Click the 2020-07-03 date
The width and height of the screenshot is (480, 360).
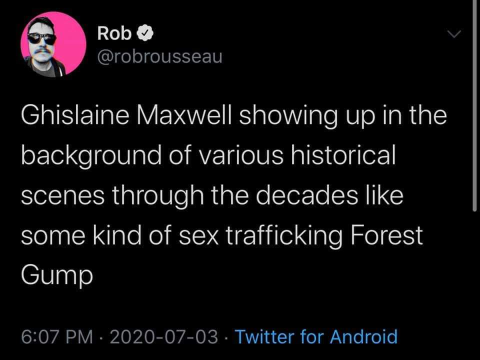(163, 336)
